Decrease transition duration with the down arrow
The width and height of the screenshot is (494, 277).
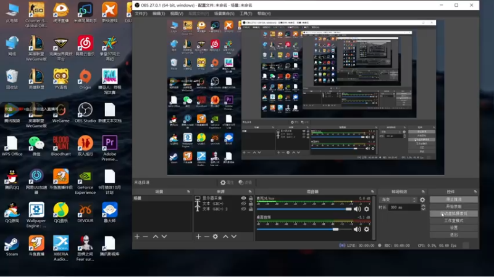point(423,209)
